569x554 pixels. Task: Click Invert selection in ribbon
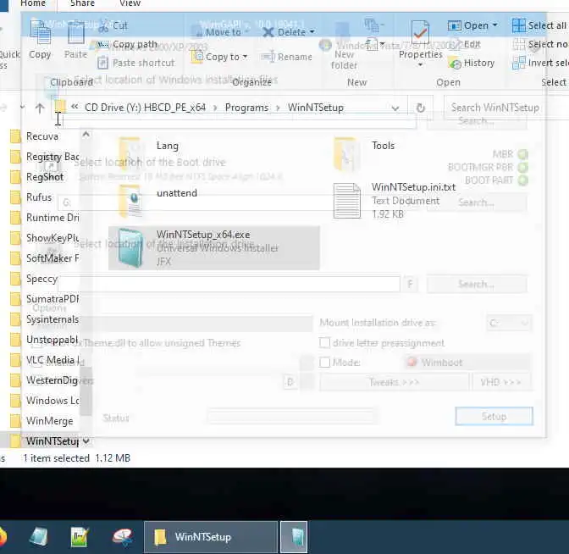coord(540,63)
